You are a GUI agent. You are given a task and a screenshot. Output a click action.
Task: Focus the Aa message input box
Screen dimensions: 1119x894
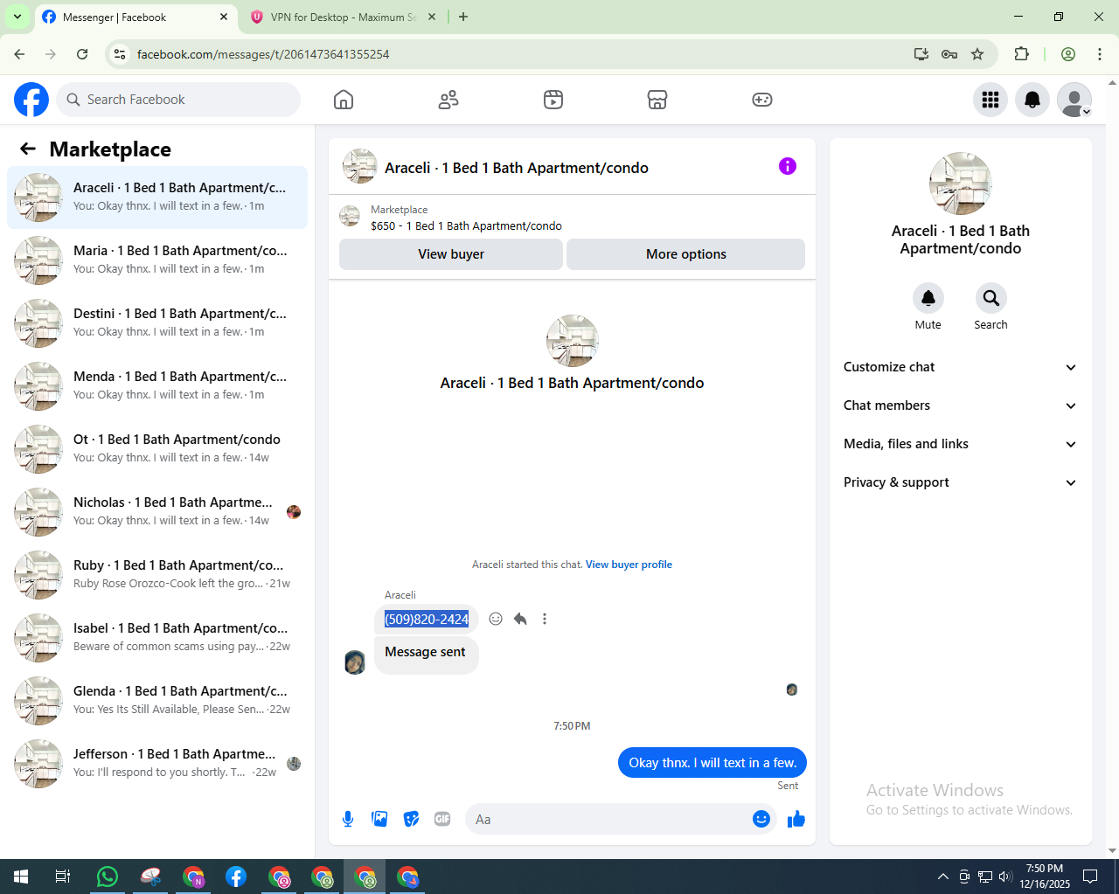tap(610, 819)
